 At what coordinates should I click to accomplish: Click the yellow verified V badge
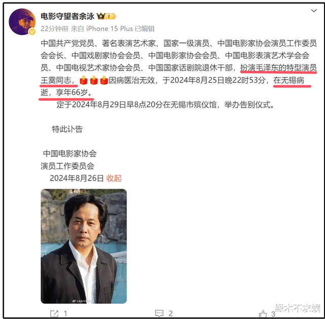point(32,31)
